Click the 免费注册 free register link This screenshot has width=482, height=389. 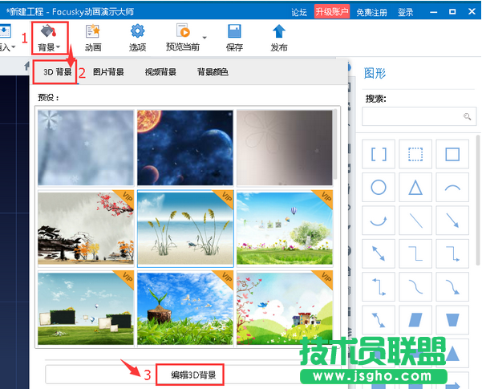point(371,12)
